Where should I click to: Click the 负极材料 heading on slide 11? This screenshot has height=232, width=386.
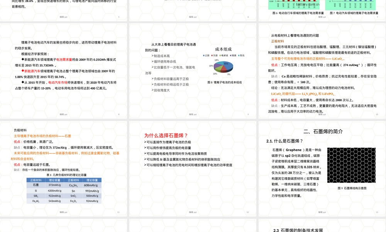point(20,130)
